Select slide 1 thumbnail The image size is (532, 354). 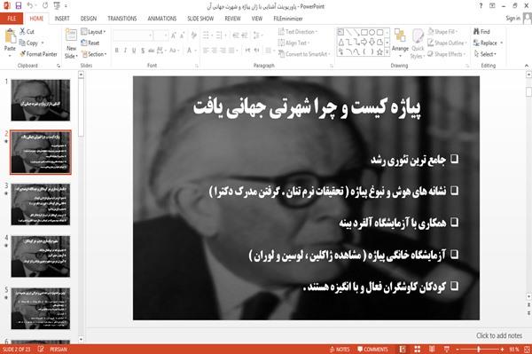41,100
